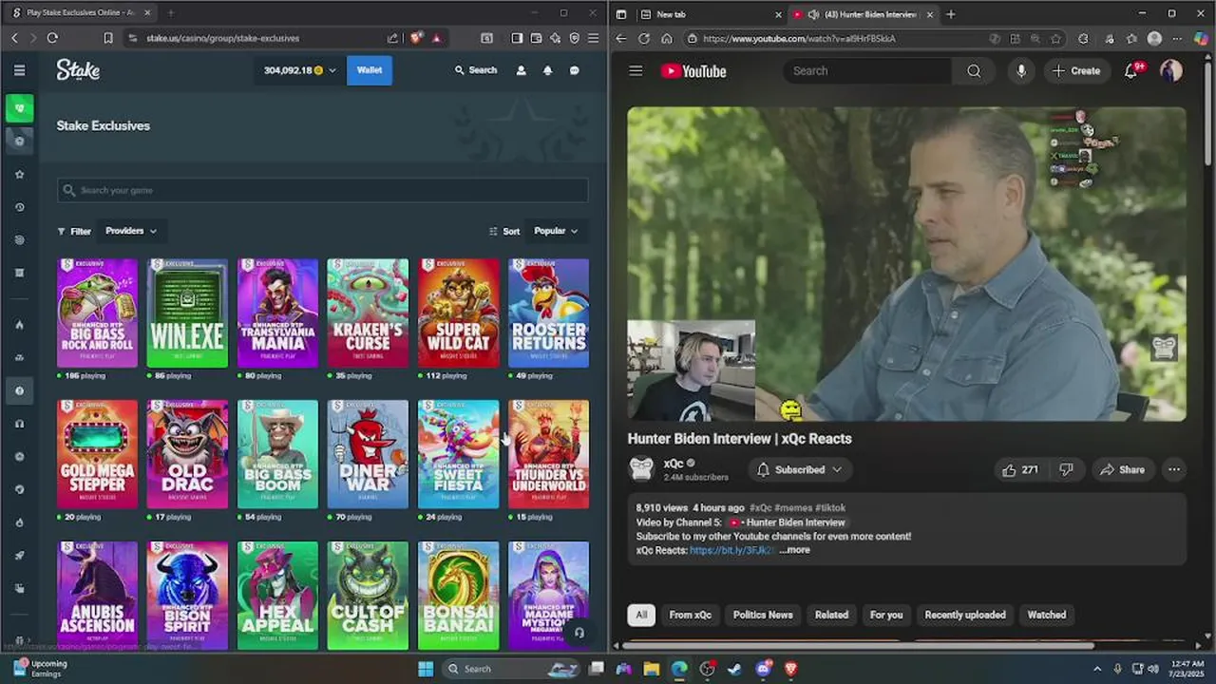Click the YouTube search magnifier button
This screenshot has height=684, width=1216.
pyautogui.click(x=974, y=70)
